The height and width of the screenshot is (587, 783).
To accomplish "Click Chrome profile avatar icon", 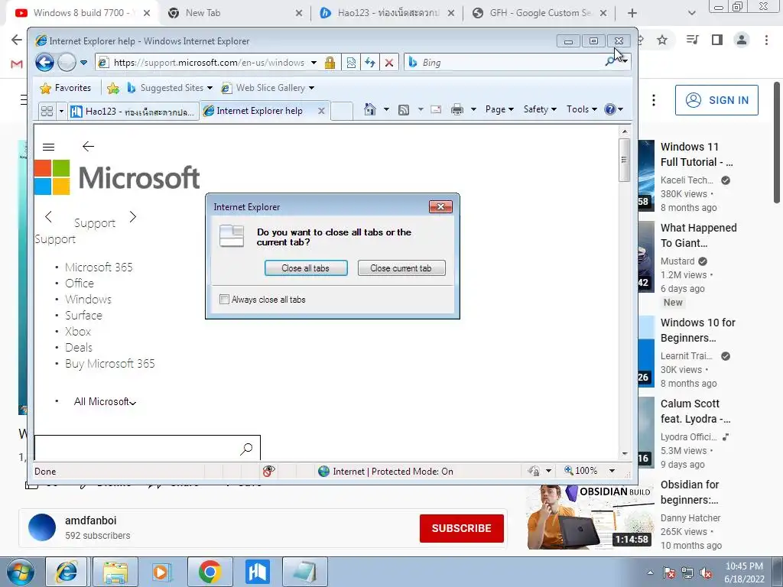I will point(742,40).
